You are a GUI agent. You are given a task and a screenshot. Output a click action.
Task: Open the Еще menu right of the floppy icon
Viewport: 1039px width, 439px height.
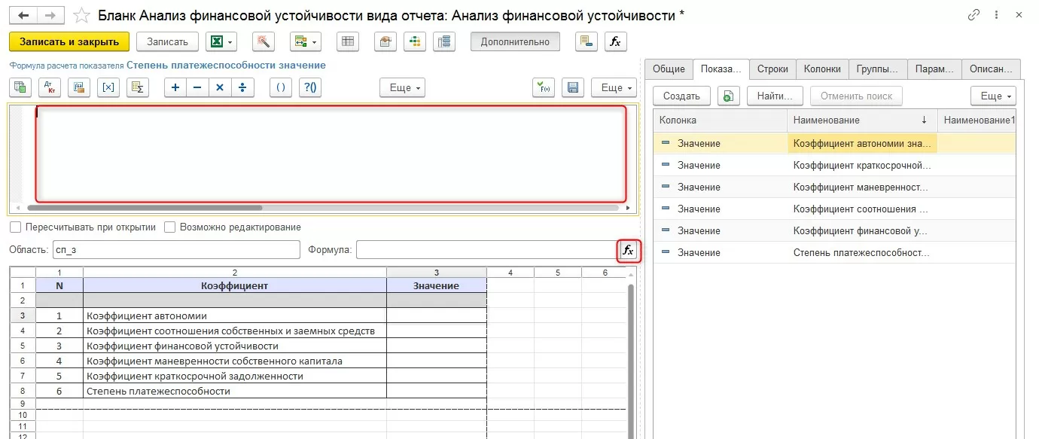click(614, 87)
